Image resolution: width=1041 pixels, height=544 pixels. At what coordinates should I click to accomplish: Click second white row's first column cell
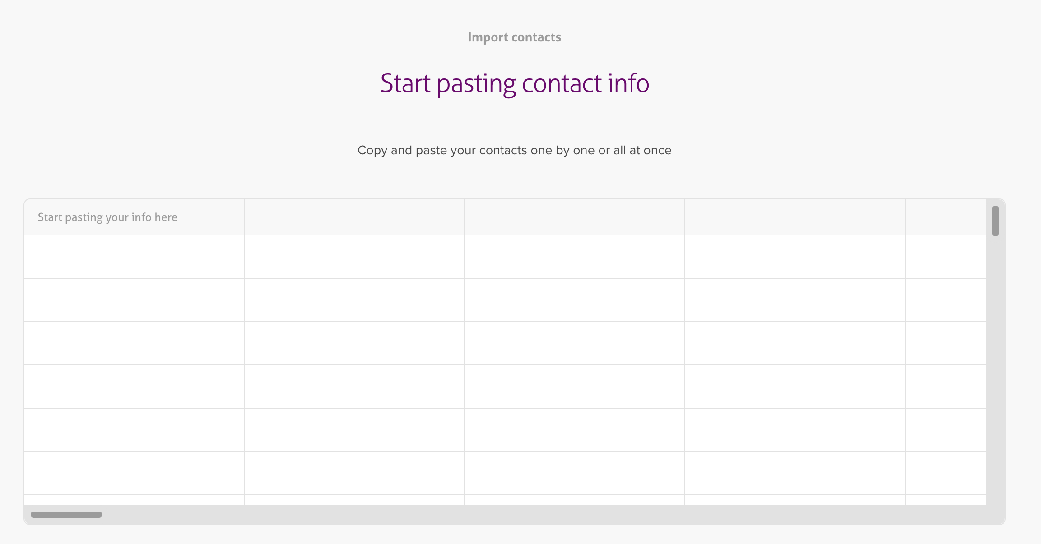(x=134, y=300)
